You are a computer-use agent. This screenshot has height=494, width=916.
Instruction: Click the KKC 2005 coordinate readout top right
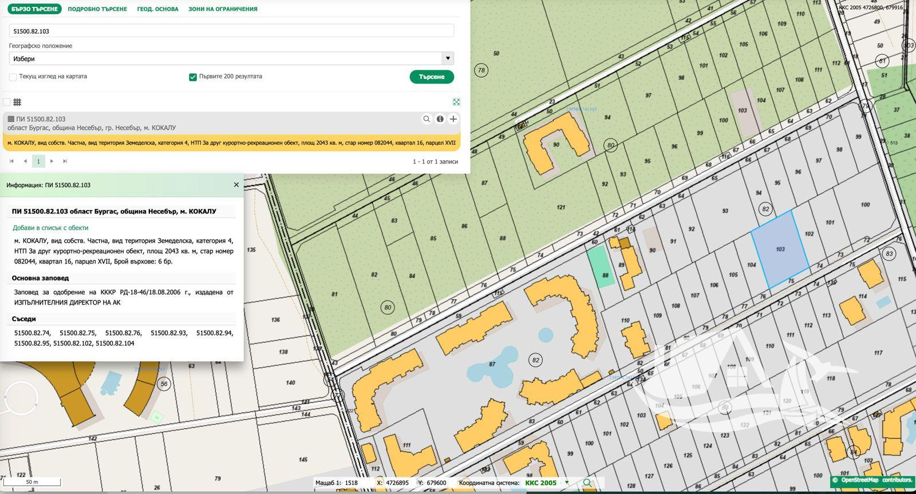[871, 8]
